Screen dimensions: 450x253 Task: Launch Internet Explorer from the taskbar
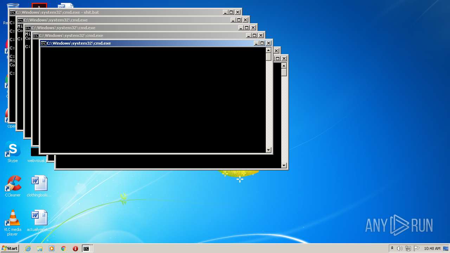(28, 248)
